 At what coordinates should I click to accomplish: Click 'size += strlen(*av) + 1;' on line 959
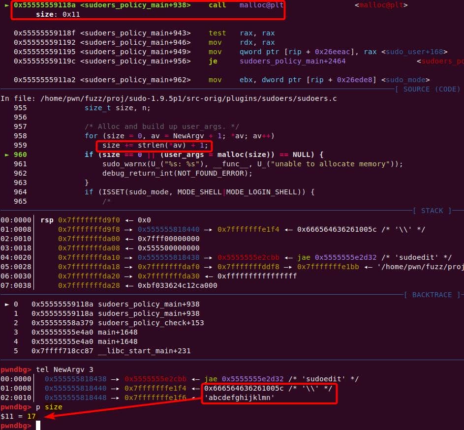155,145
